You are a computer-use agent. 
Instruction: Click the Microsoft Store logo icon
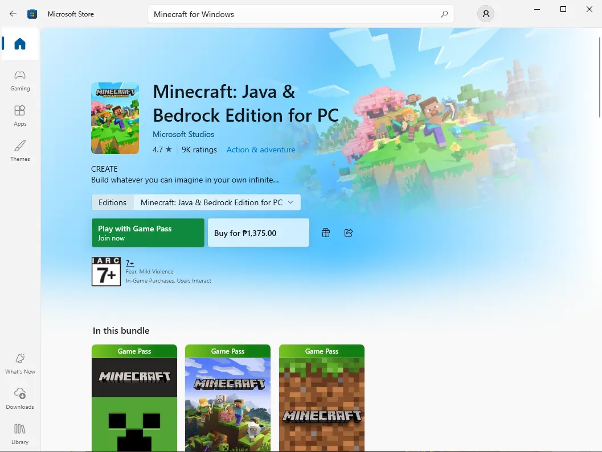tap(32, 14)
